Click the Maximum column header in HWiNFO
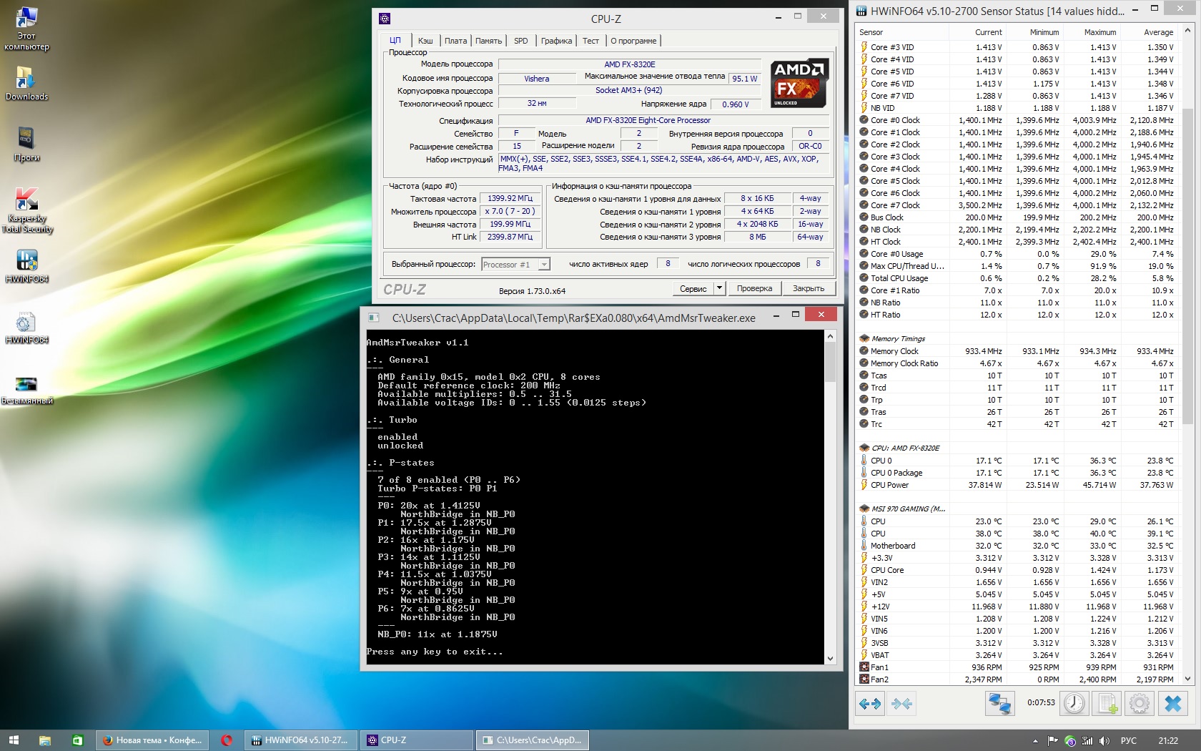Screen dimensions: 1201x751 (x=1091, y=32)
